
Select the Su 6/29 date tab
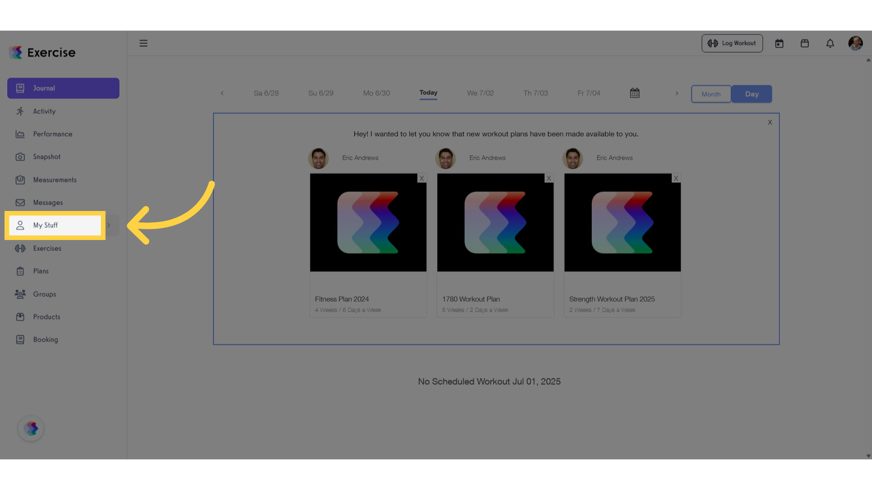coord(321,93)
